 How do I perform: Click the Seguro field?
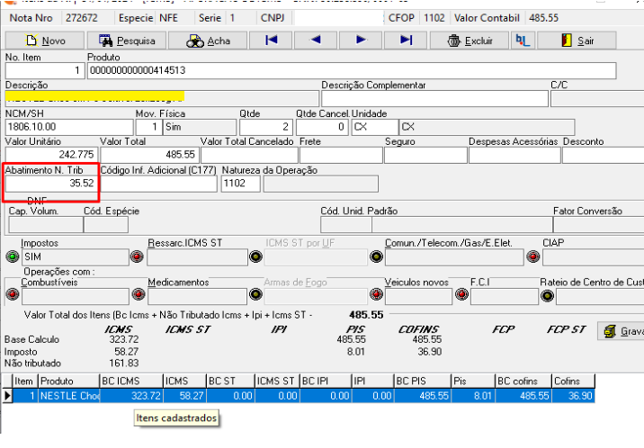[425, 155]
